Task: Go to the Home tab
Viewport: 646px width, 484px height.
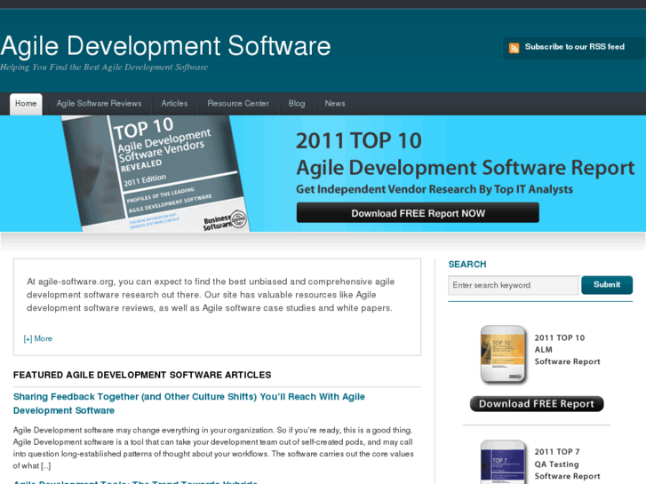Action: point(26,104)
